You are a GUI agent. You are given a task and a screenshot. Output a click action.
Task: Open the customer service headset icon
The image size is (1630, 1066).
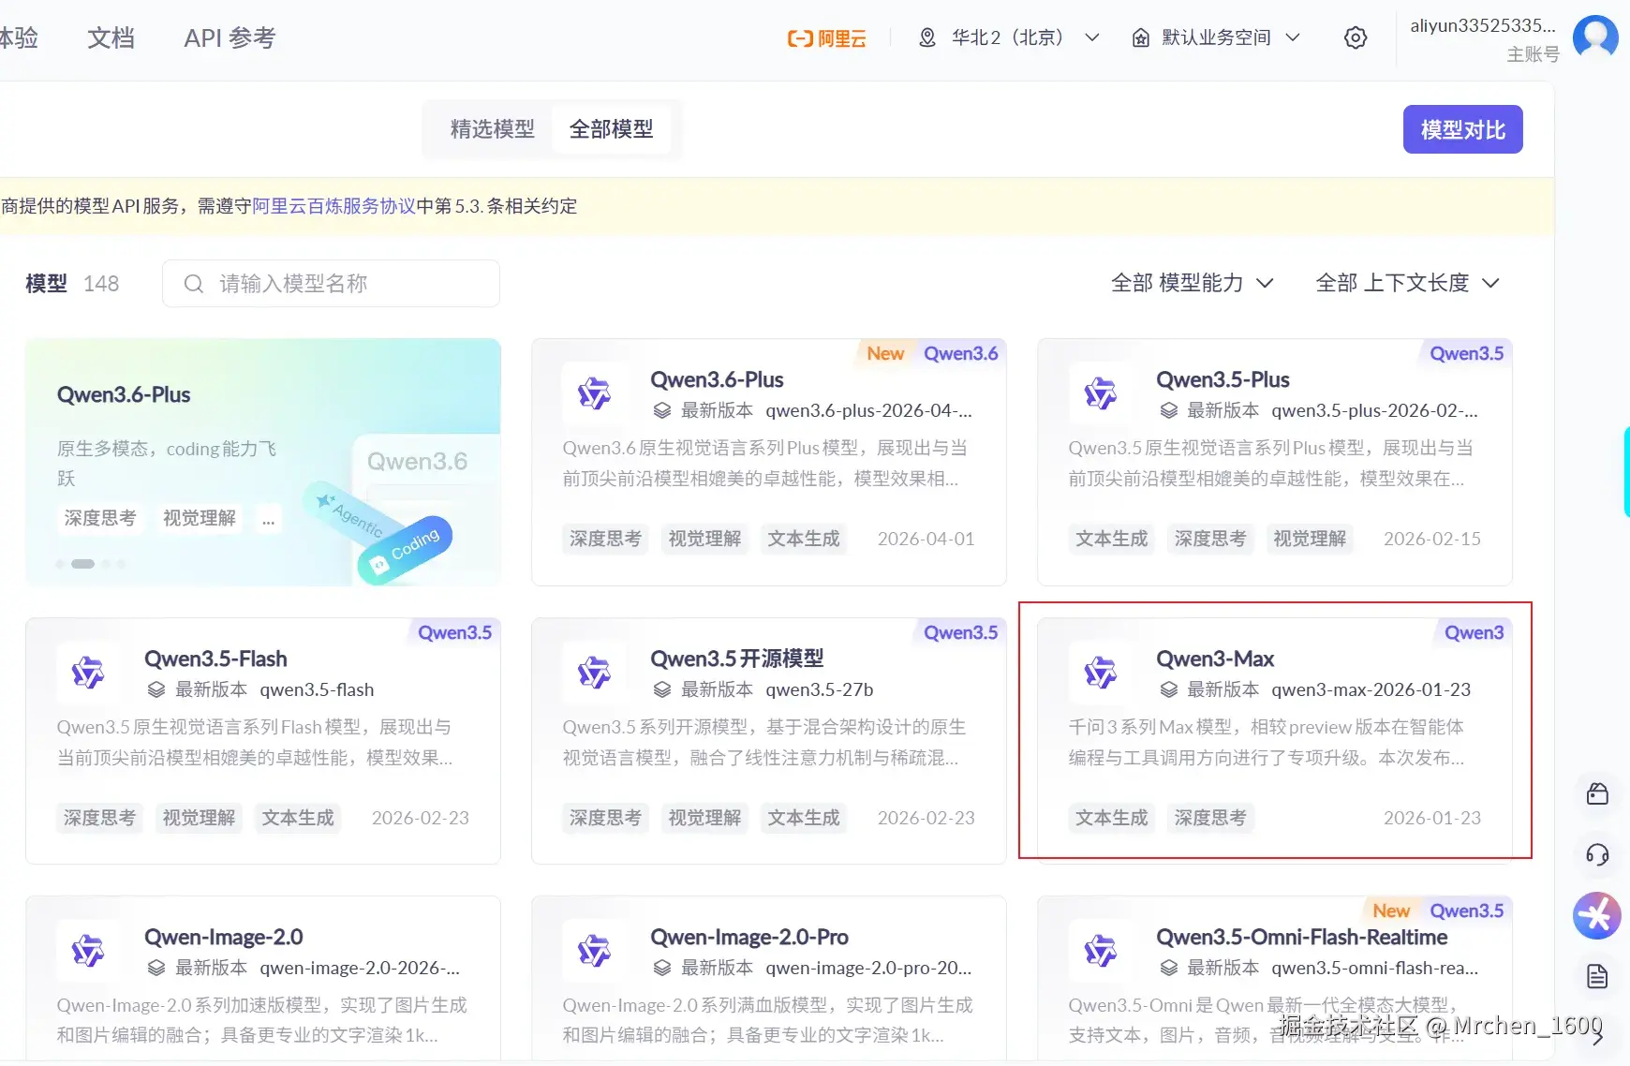1597,854
